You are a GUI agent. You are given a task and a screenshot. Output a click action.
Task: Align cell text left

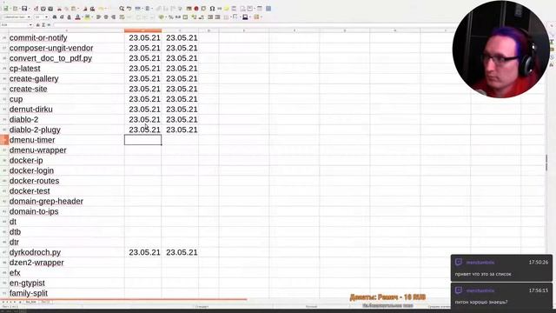click(x=98, y=17)
